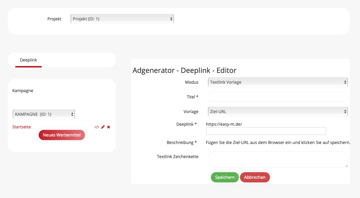Expand the Vorlage dropdown showing Ziel-URL

[277, 112]
